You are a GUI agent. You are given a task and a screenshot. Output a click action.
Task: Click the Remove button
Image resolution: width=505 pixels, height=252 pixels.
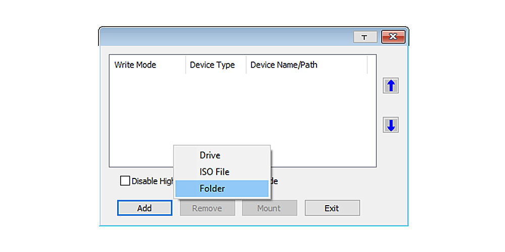pos(207,208)
